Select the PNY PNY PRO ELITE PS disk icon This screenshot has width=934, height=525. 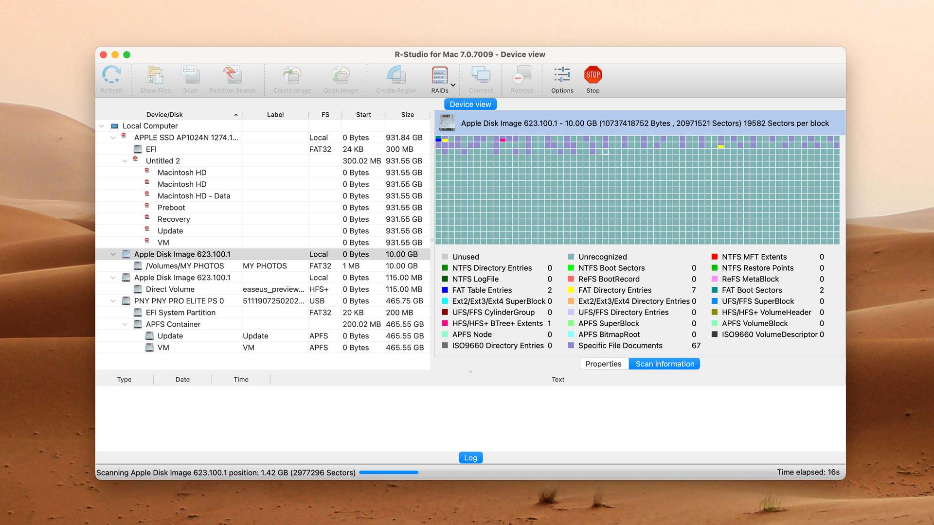coord(126,301)
